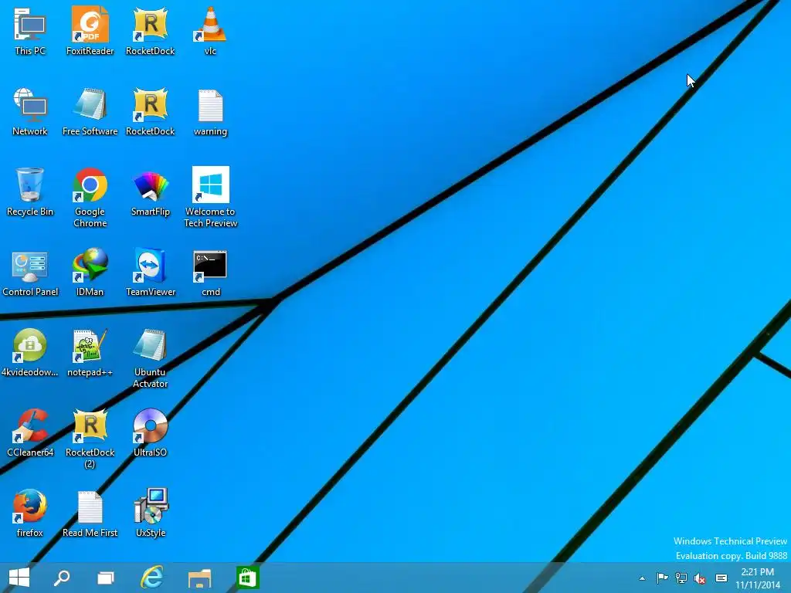Screen dimensions: 791x593
Task: Open taskbar Search
Action: 62,578
